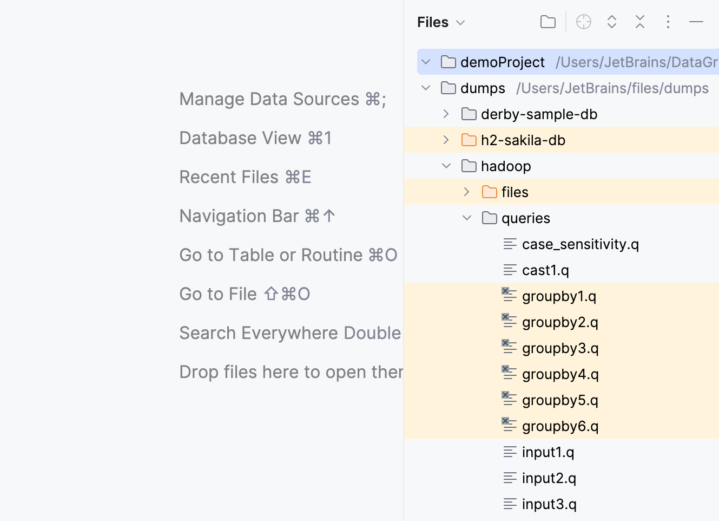Collapse the queries folder
Image resolution: width=719 pixels, height=521 pixels.
pos(466,218)
